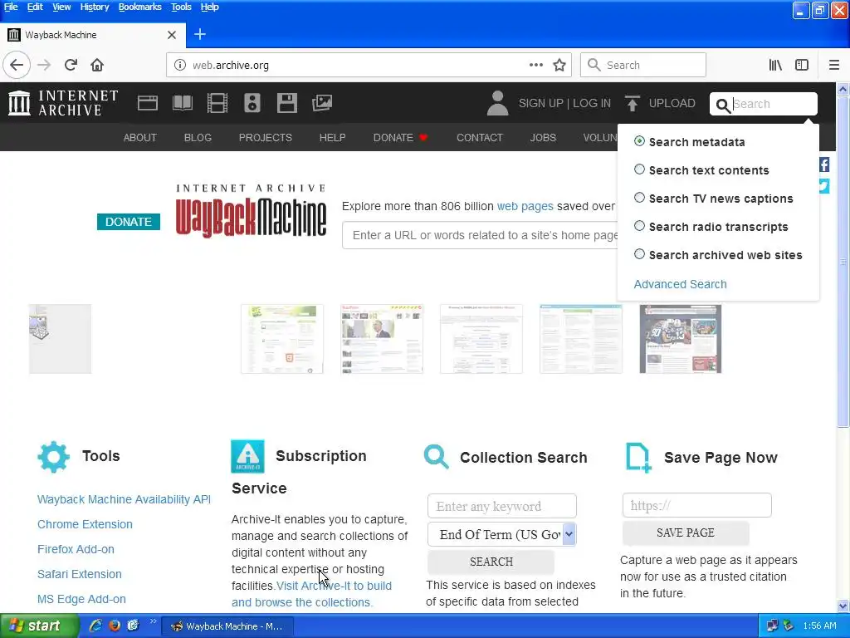Expand End Of Term collection dropdown
Screen dimensions: 850x638
pyautogui.click(x=569, y=534)
